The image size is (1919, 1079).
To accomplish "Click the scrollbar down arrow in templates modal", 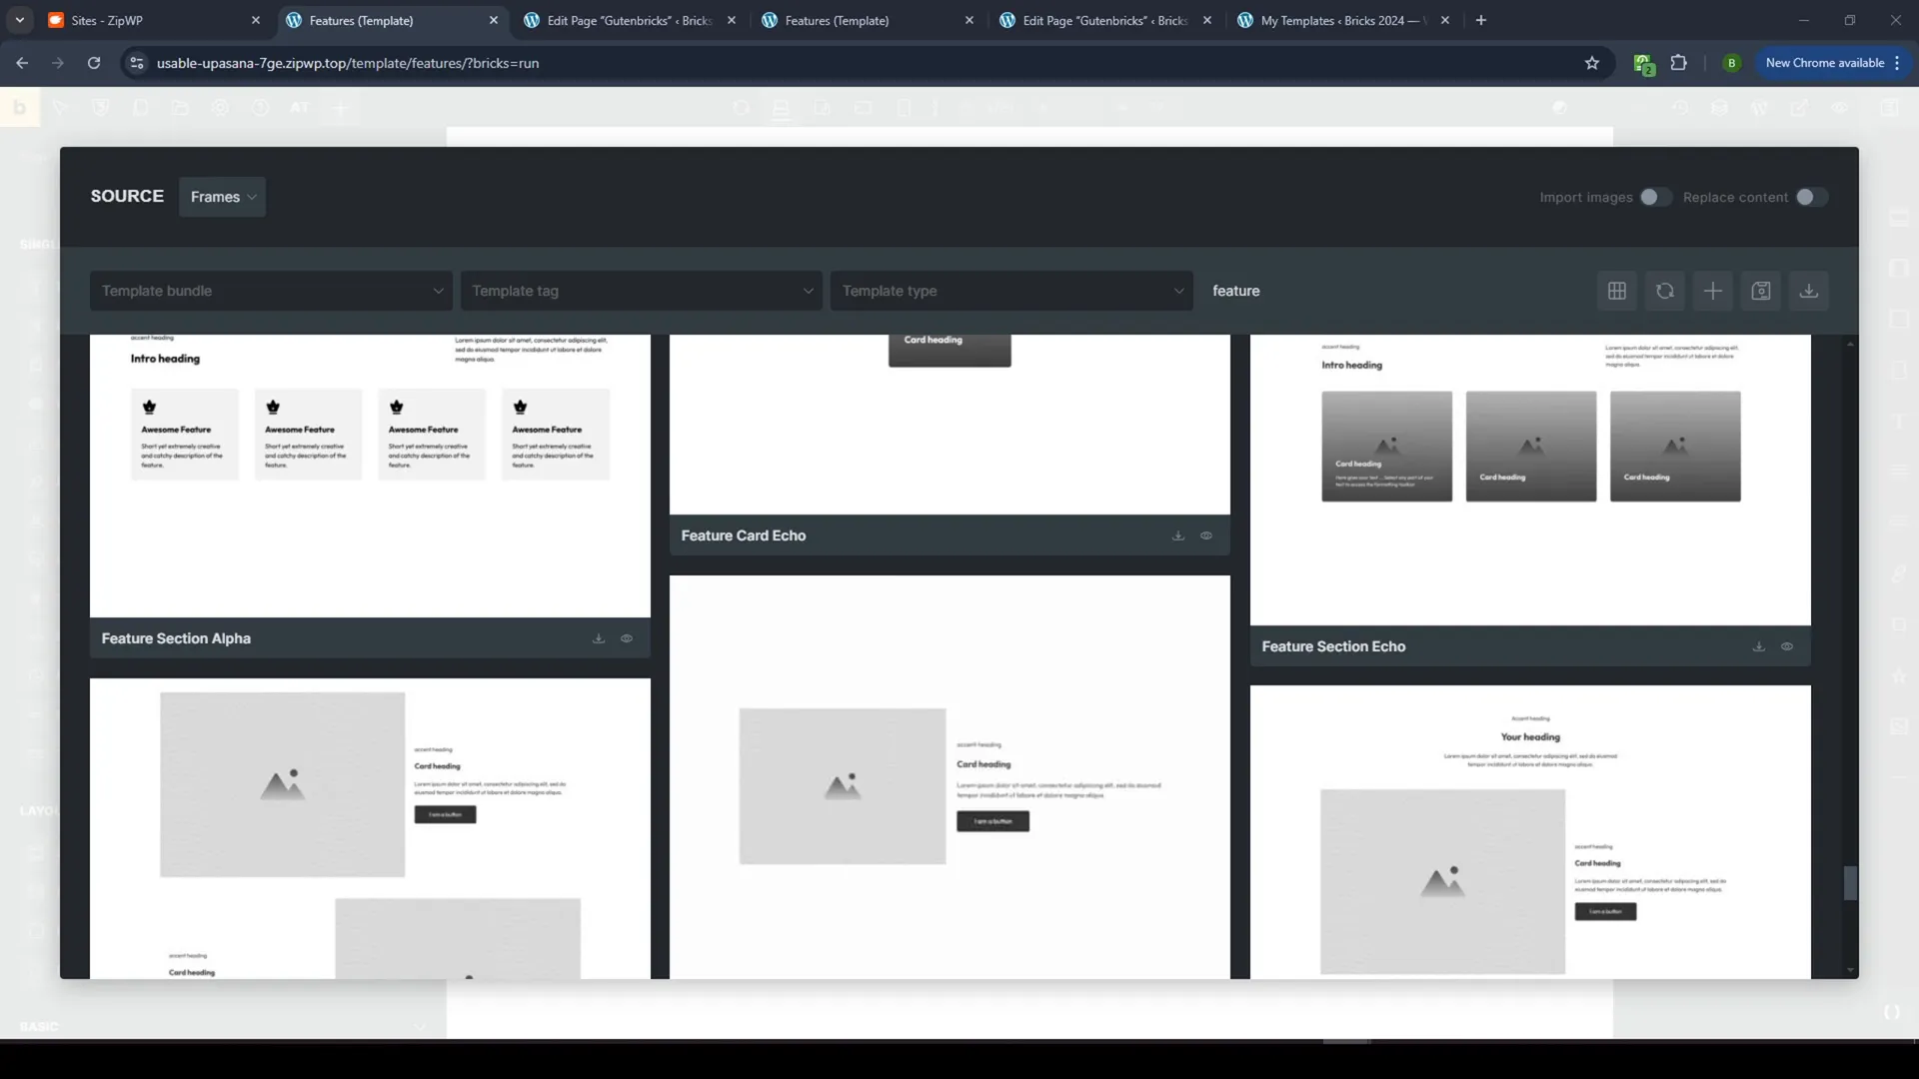I will coord(1850,970).
